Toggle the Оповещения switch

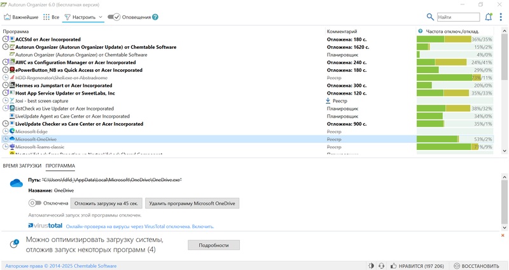tap(114, 17)
